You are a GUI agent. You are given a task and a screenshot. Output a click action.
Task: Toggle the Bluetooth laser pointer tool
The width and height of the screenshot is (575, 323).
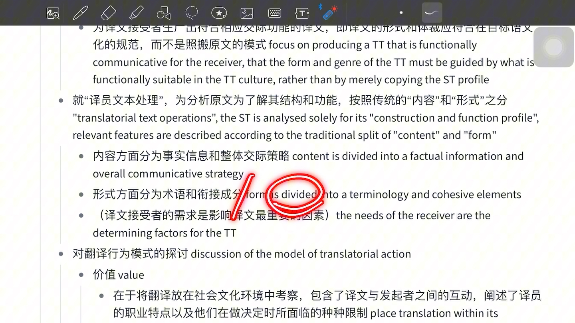point(328,12)
